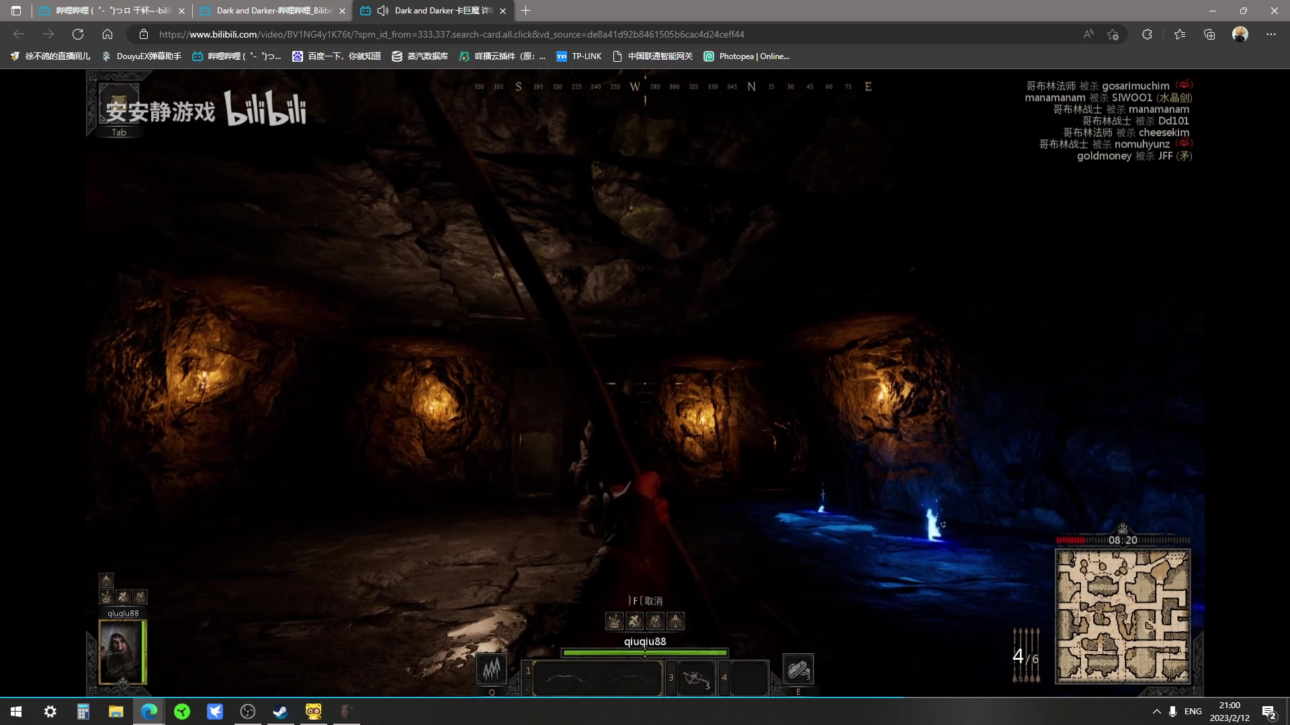The height and width of the screenshot is (725, 1290).
Task: Open the TP-LINK bookmark
Action: (x=578, y=56)
